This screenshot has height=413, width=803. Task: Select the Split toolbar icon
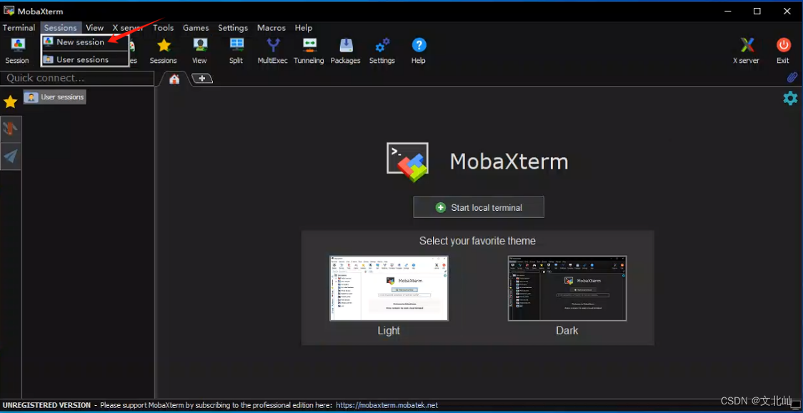pyautogui.click(x=236, y=51)
